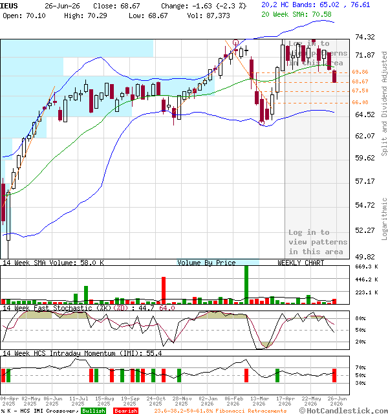Click the 74.32 price axis label
This screenshot has width=388, height=414.
(365, 37)
